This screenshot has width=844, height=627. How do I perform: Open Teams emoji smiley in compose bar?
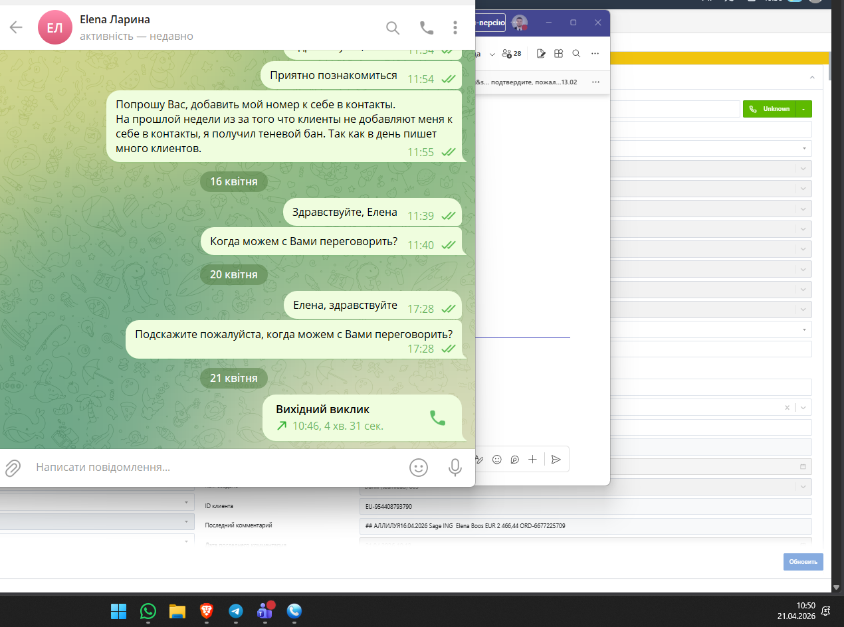496,459
